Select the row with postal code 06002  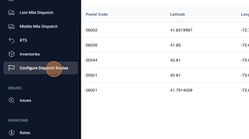coord(91,30)
